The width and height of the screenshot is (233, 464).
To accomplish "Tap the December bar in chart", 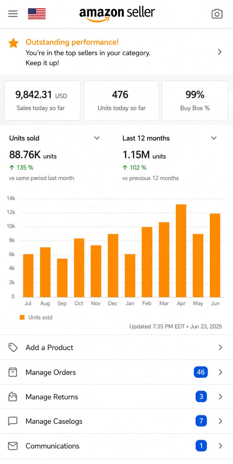I will (113, 265).
